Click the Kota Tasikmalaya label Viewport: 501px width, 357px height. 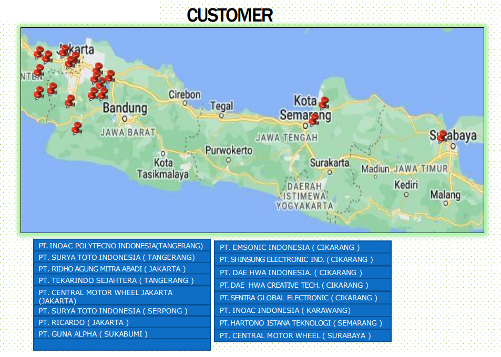pyautogui.click(x=163, y=169)
